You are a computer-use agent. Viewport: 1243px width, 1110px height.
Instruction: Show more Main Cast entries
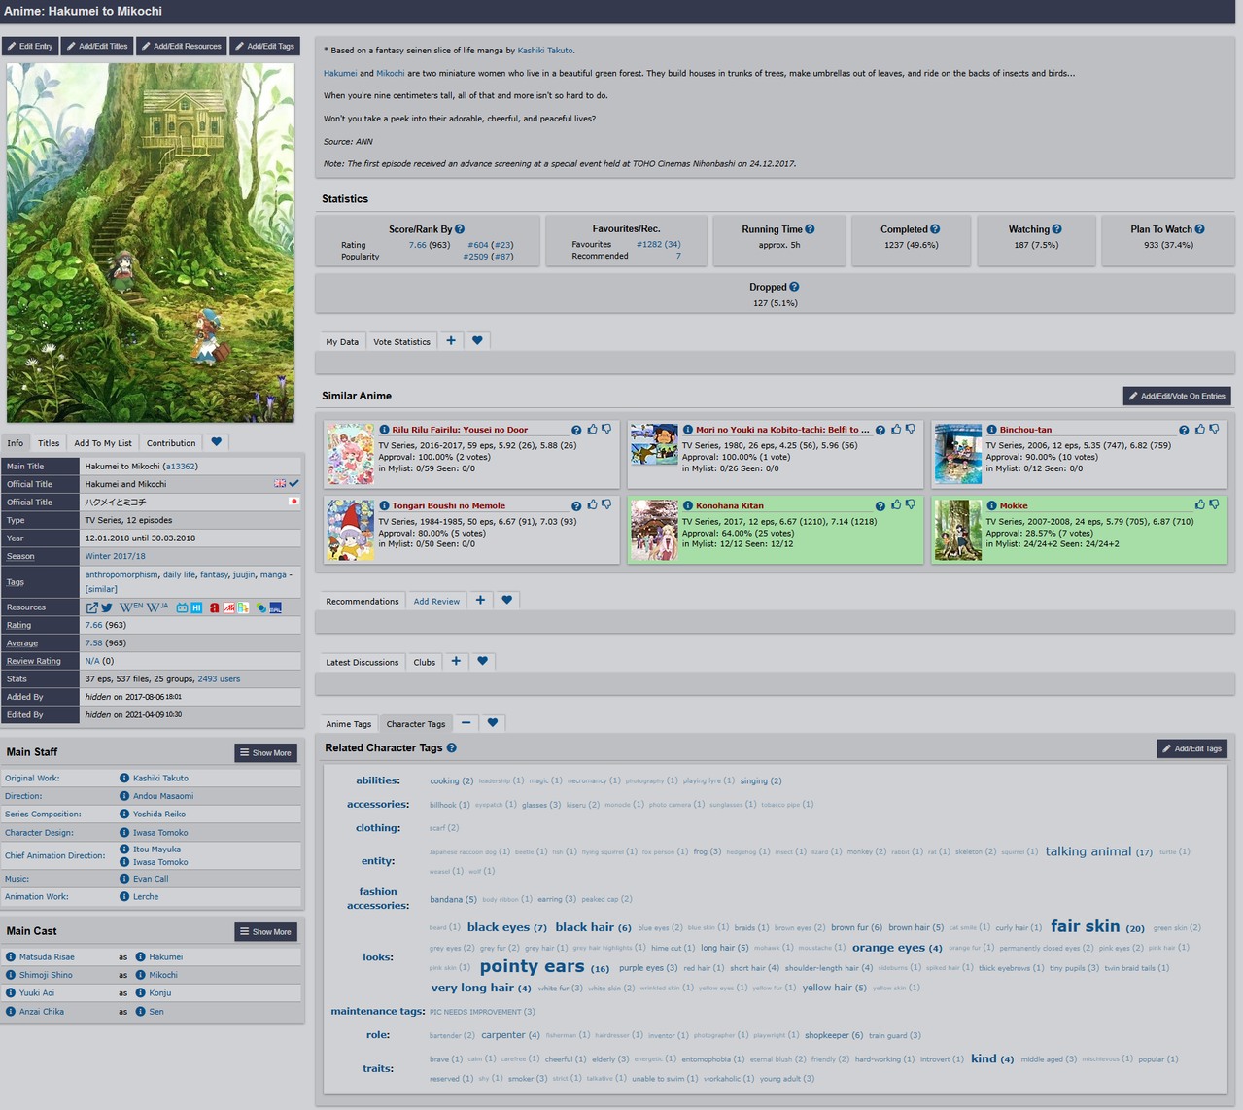coord(265,931)
